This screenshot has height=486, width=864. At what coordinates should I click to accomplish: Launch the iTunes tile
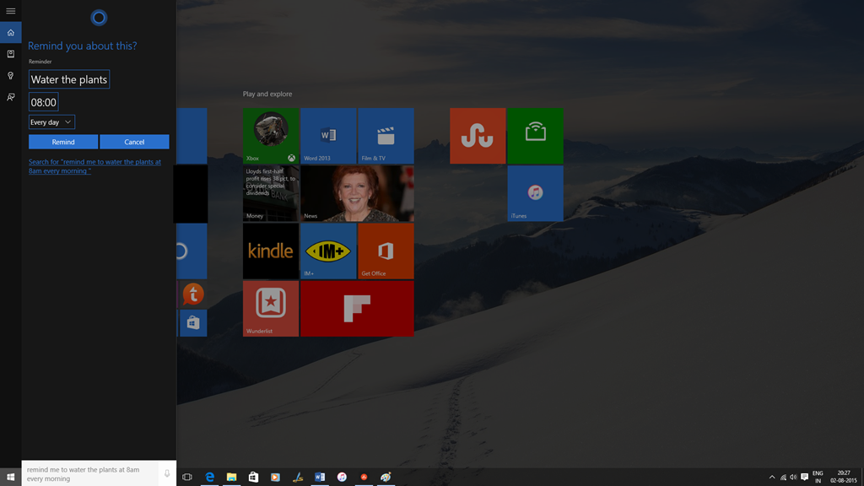pos(535,193)
